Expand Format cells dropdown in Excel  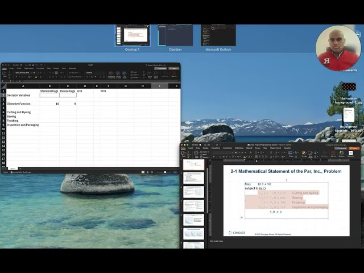click(135, 77)
